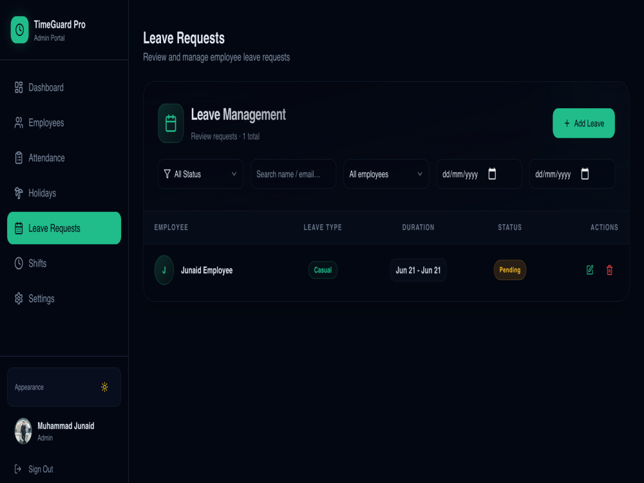Click the J avatar for Junaid Employee
Viewport: 644px width, 483px height.
click(164, 270)
